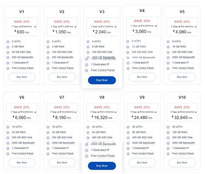The image size is (205, 174).
Task: Open V8 billing period dropdown arrow
Action: pos(116,112)
